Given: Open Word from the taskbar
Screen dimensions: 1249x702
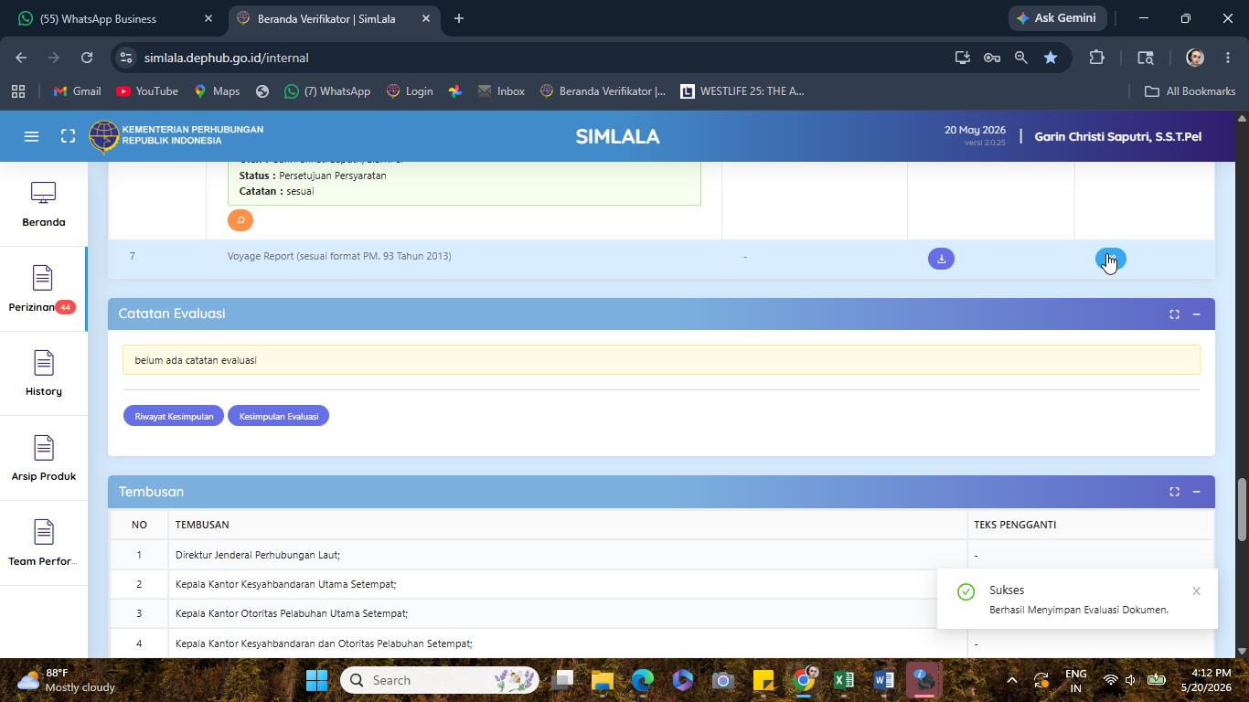Looking at the screenshot, I should coord(883,680).
